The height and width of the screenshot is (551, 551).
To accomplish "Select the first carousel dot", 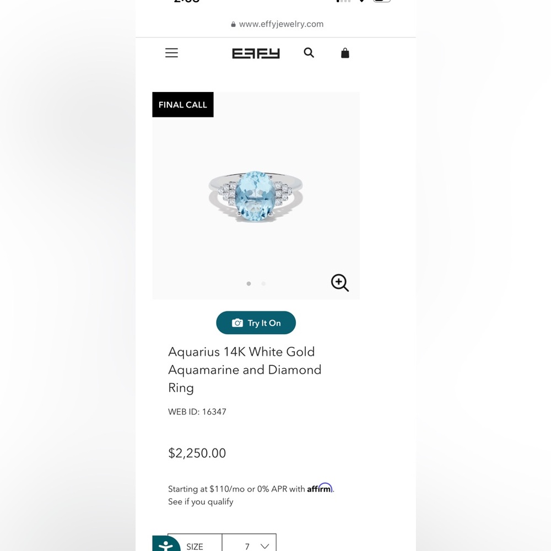I will (249, 283).
